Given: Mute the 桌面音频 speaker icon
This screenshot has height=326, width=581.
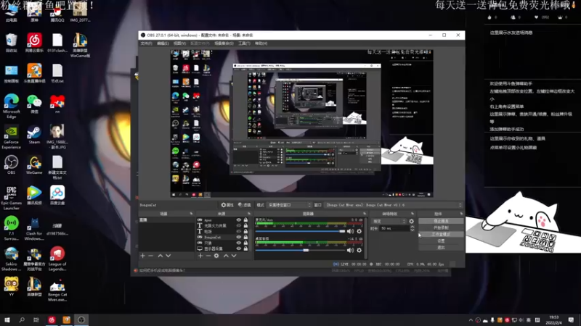Looking at the screenshot, I should click(350, 250).
